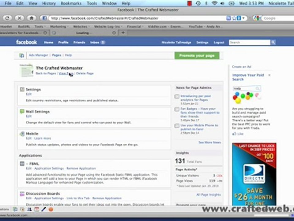Screen dimensions: 294x221
Task: Click the green Promote your page button
Action: 197,56
